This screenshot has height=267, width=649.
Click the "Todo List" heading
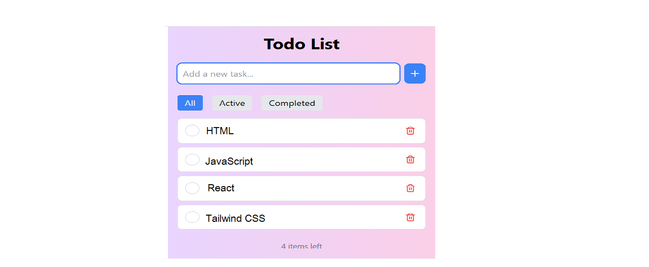click(x=302, y=44)
